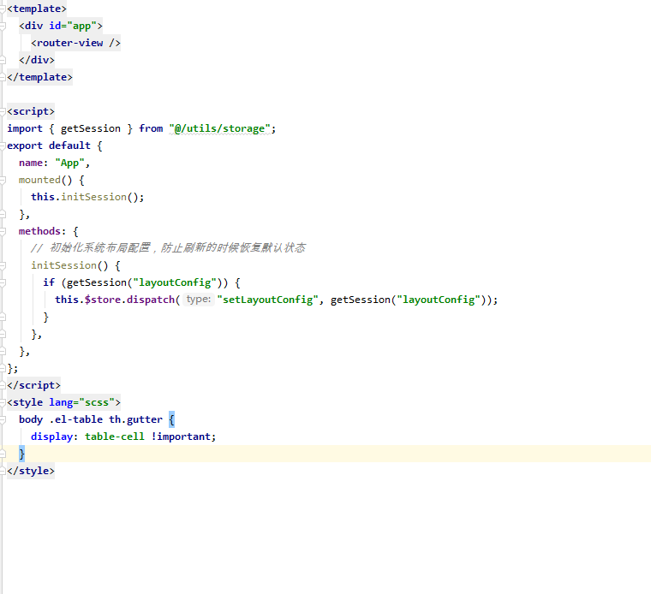Image resolution: width=651 pixels, height=594 pixels.
Task: Click the default keyword
Action: pos(69,146)
